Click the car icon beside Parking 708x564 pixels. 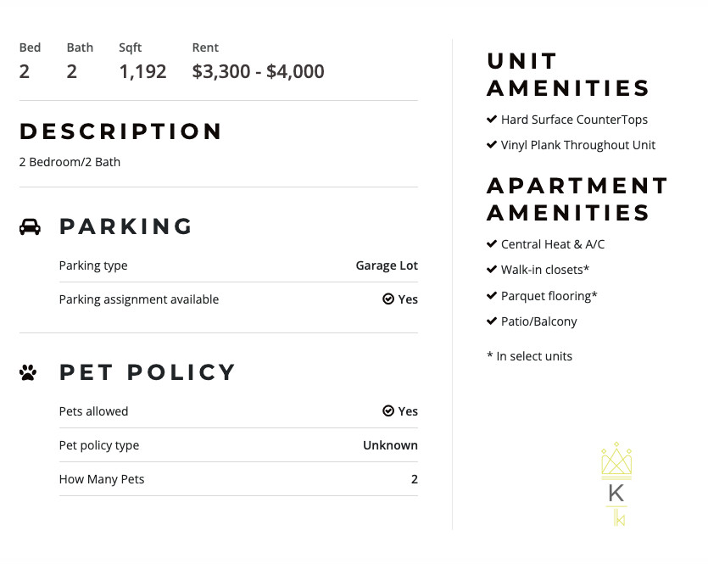pyautogui.click(x=30, y=226)
